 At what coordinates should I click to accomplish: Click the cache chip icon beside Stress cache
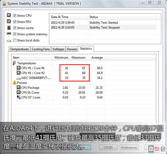click(9, 27)
